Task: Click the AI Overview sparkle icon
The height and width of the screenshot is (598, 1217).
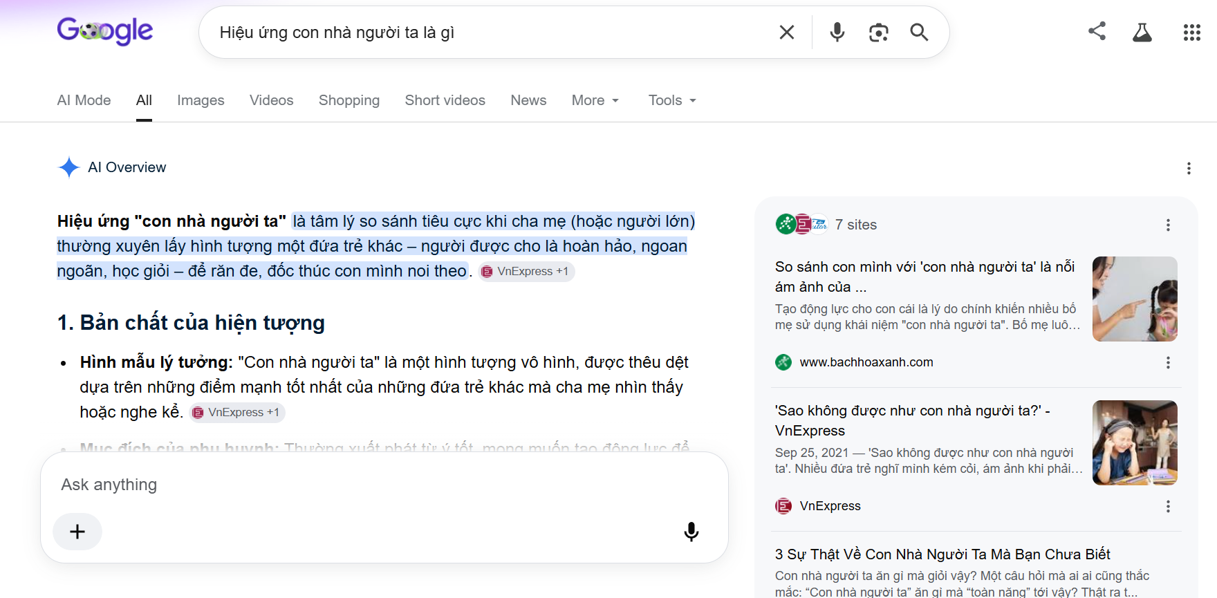Action: 69,167
